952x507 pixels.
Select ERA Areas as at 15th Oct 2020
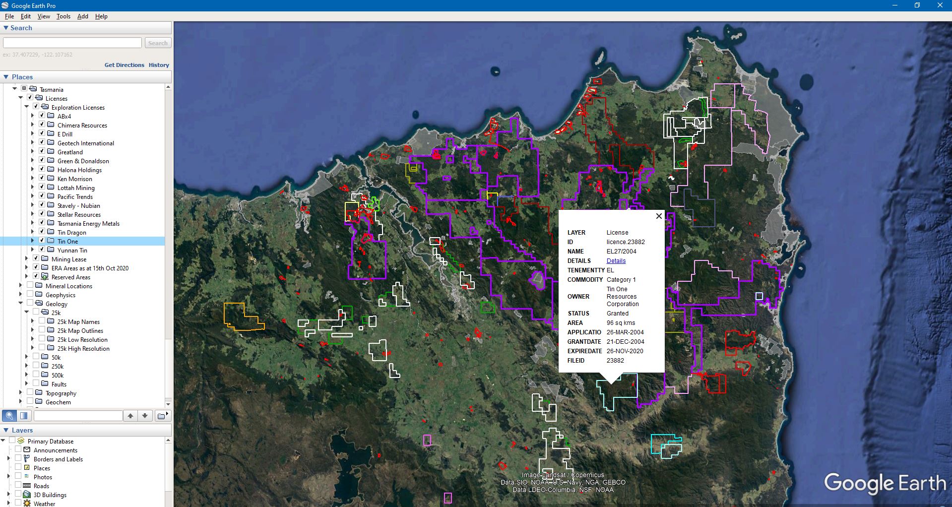[x=90, y=268]
